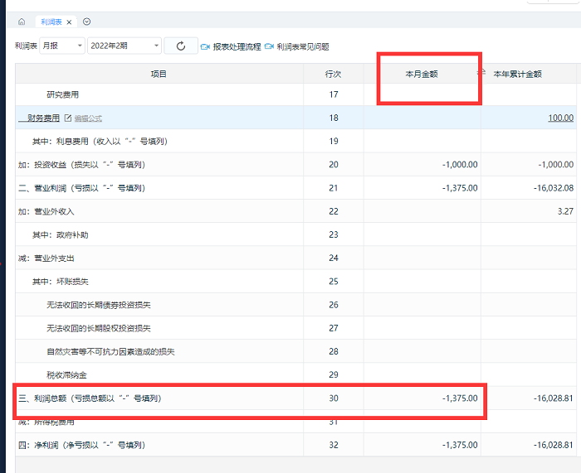Click video icon beside 利润表常见问题

[x=269, y=47]
